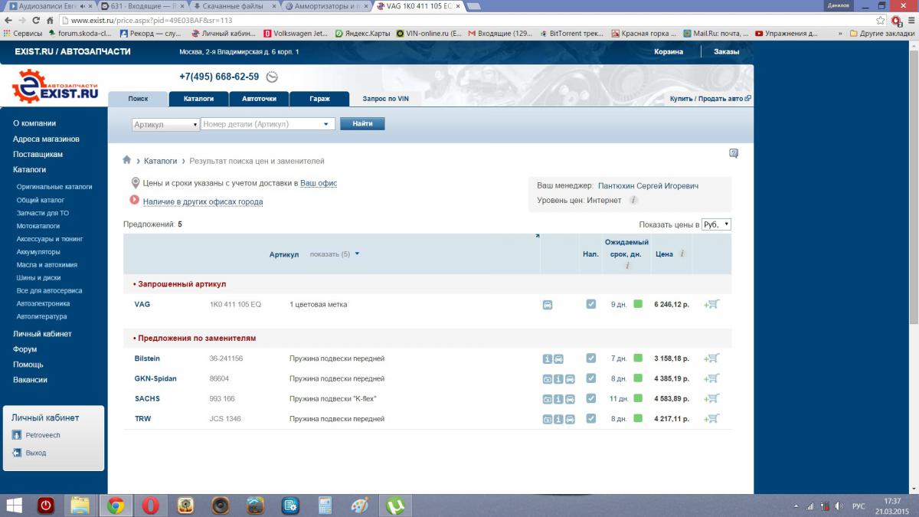Expand the Каталоги sidebar section

coord(30,169)
